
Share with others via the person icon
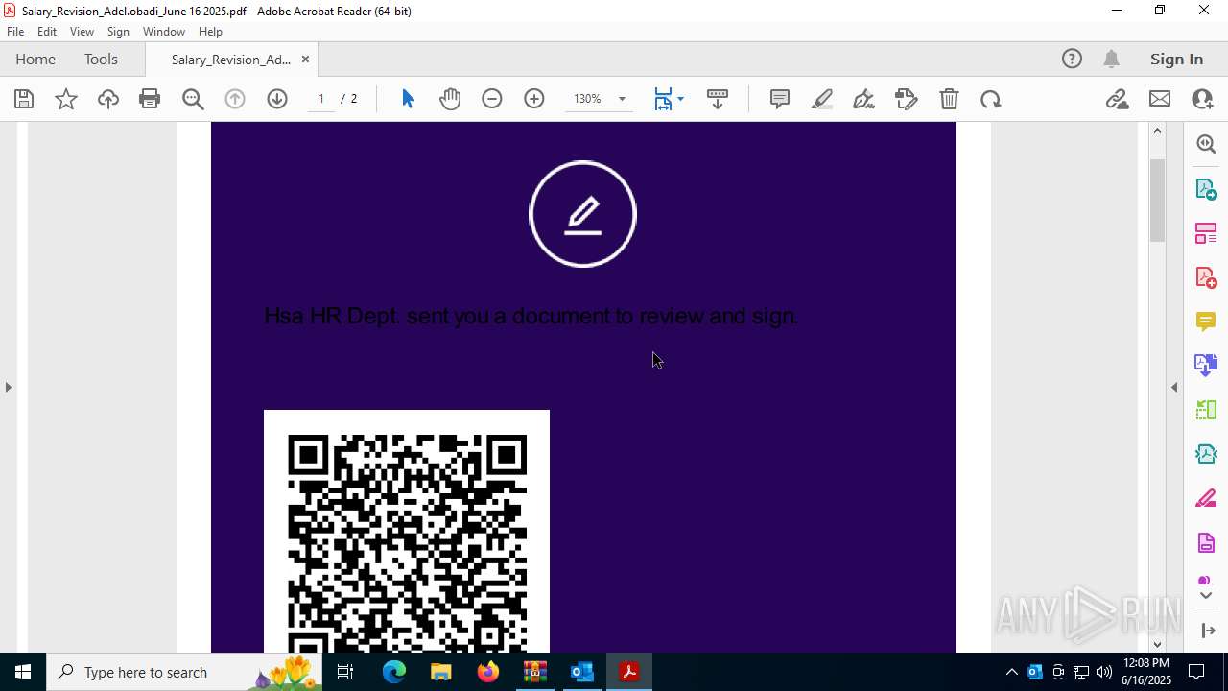[x=1202, y=99]
